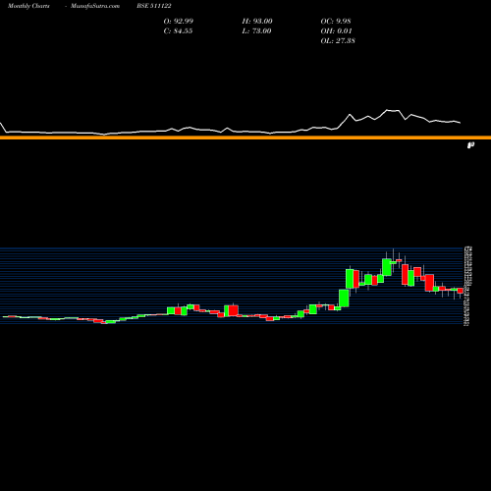Click the 'Monthly Charts' title text
Screen dimensions: 491x491
coord(28,6)
